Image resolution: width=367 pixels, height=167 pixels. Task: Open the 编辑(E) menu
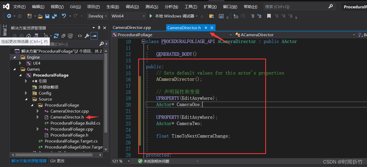tap(38, 7)
